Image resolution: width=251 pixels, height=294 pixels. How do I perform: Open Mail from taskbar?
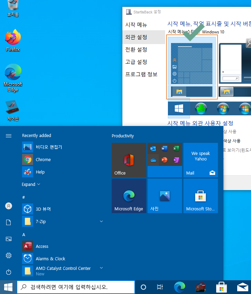(242, 287)
